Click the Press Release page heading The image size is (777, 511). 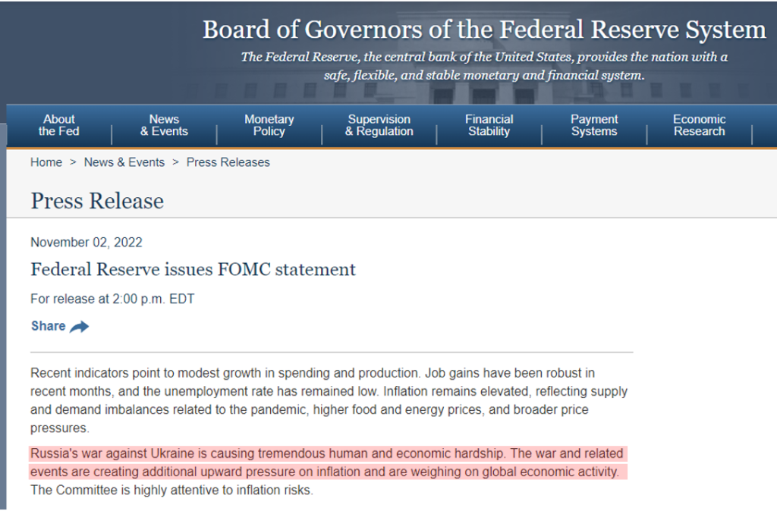pos(97,201)
